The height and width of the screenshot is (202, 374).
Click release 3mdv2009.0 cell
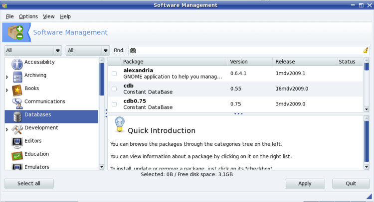pyautogui.click(x=290, y=104)
